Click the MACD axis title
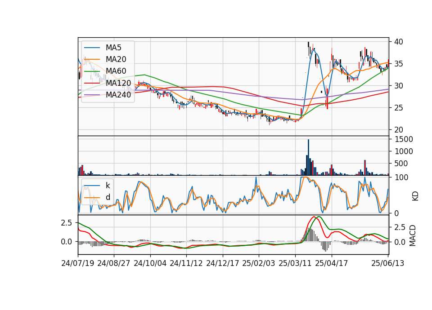This screenshot has width=432, height=310. (413, 236)
